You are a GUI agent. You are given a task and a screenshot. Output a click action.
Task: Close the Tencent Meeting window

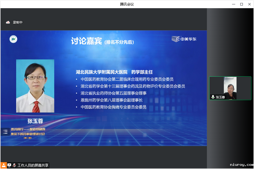(x=249, y=4)
